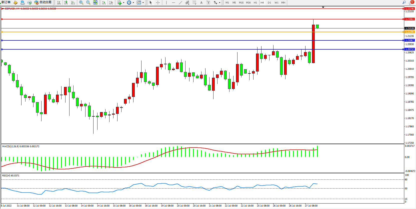Click the orange 1.21384 price level label
Screen dimensions: 416x209
[409, 32]
